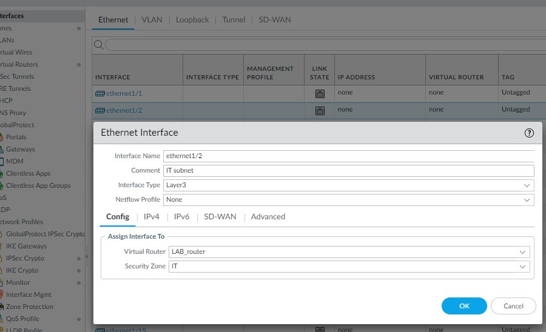This screenshot has height=332, width=546.
Task: Open IKE Gateways in sidebar
Action: tap(26, 246)
